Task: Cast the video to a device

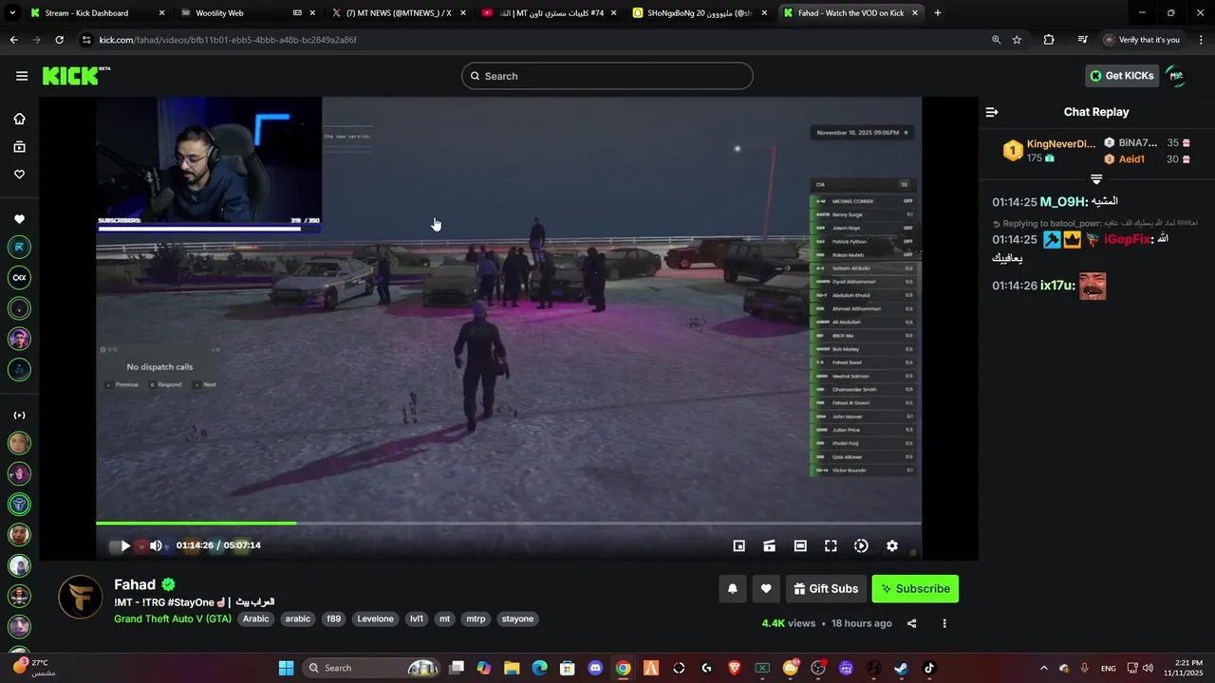Action: [770, 545]
